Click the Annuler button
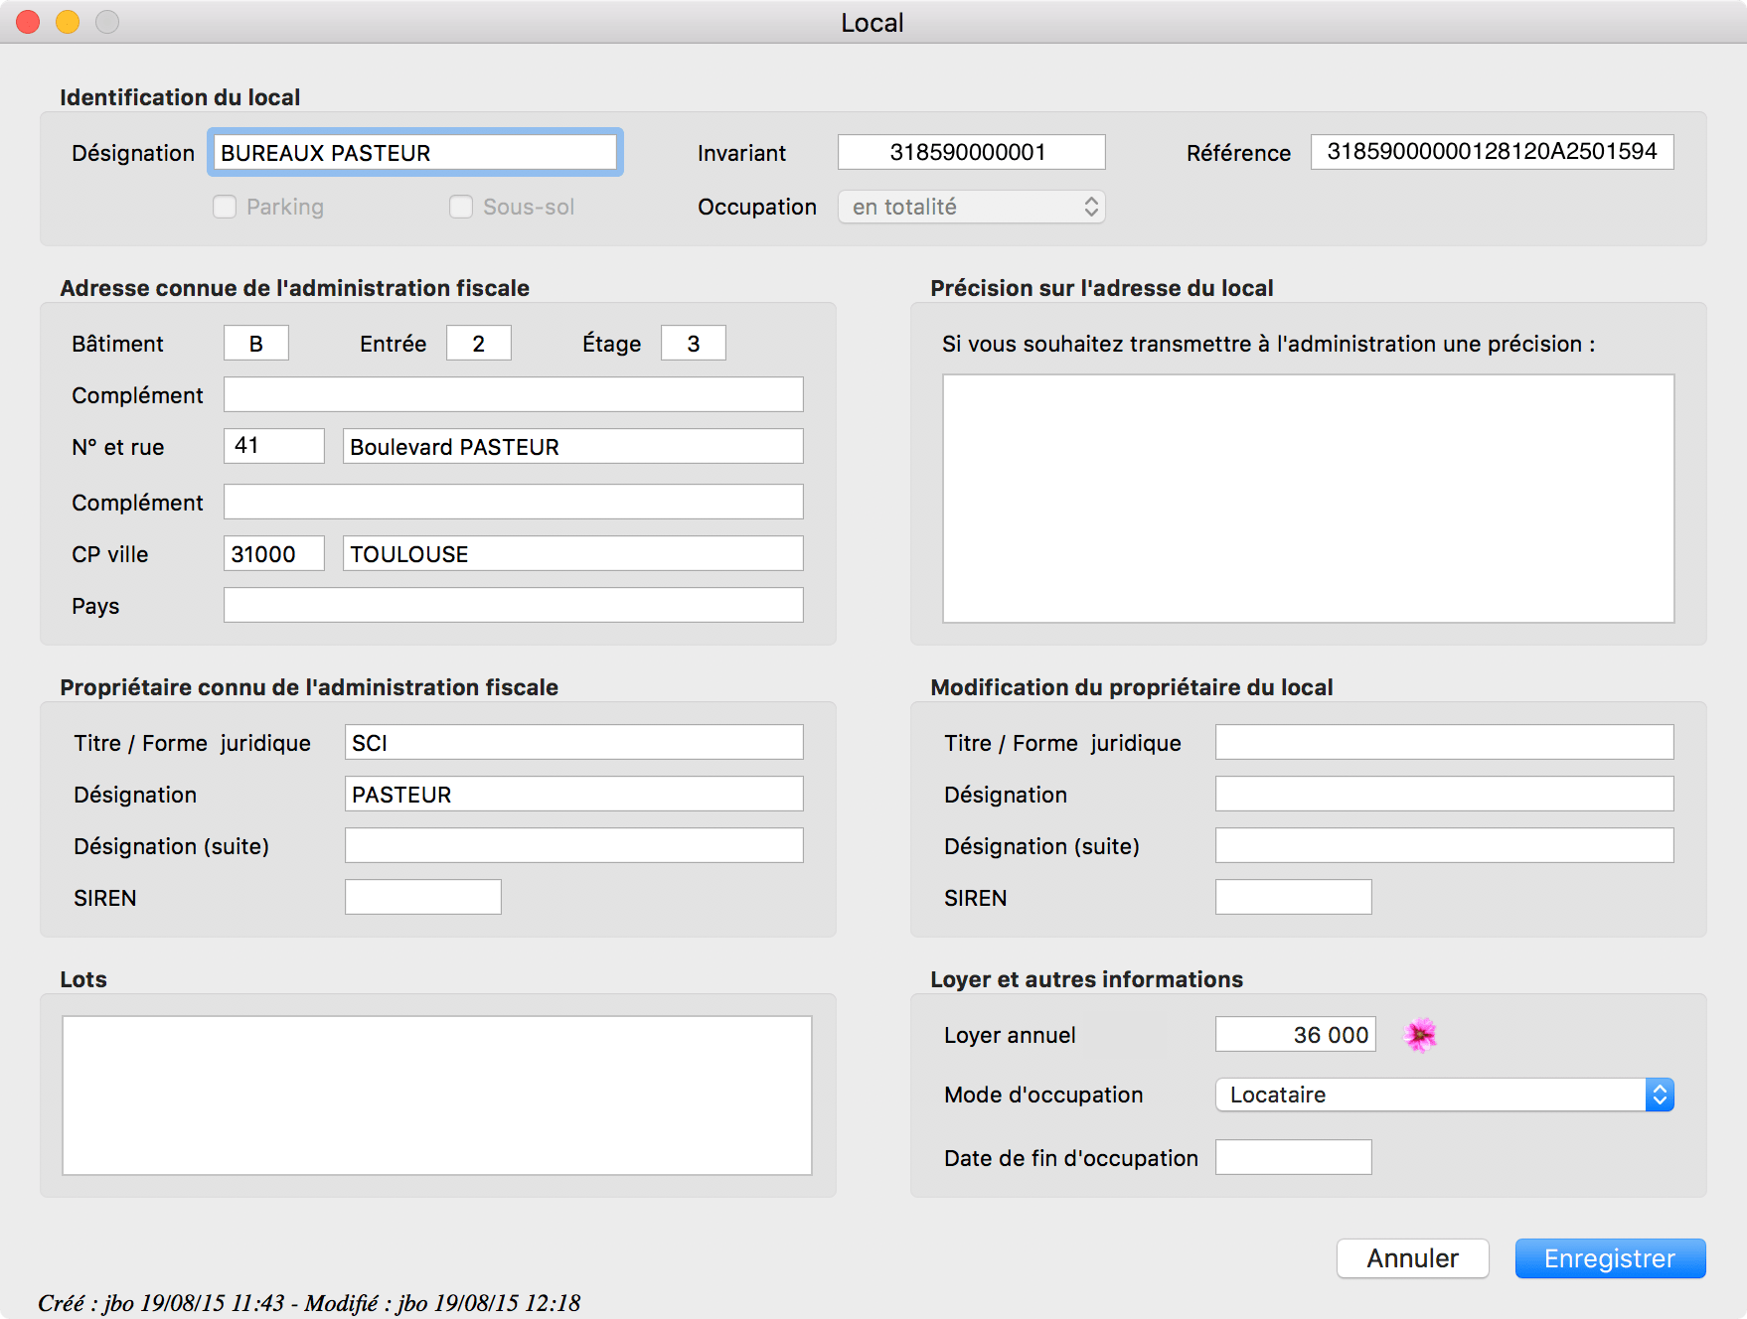Screen dimensions: 1747x1319 tap(1412, 1258)
